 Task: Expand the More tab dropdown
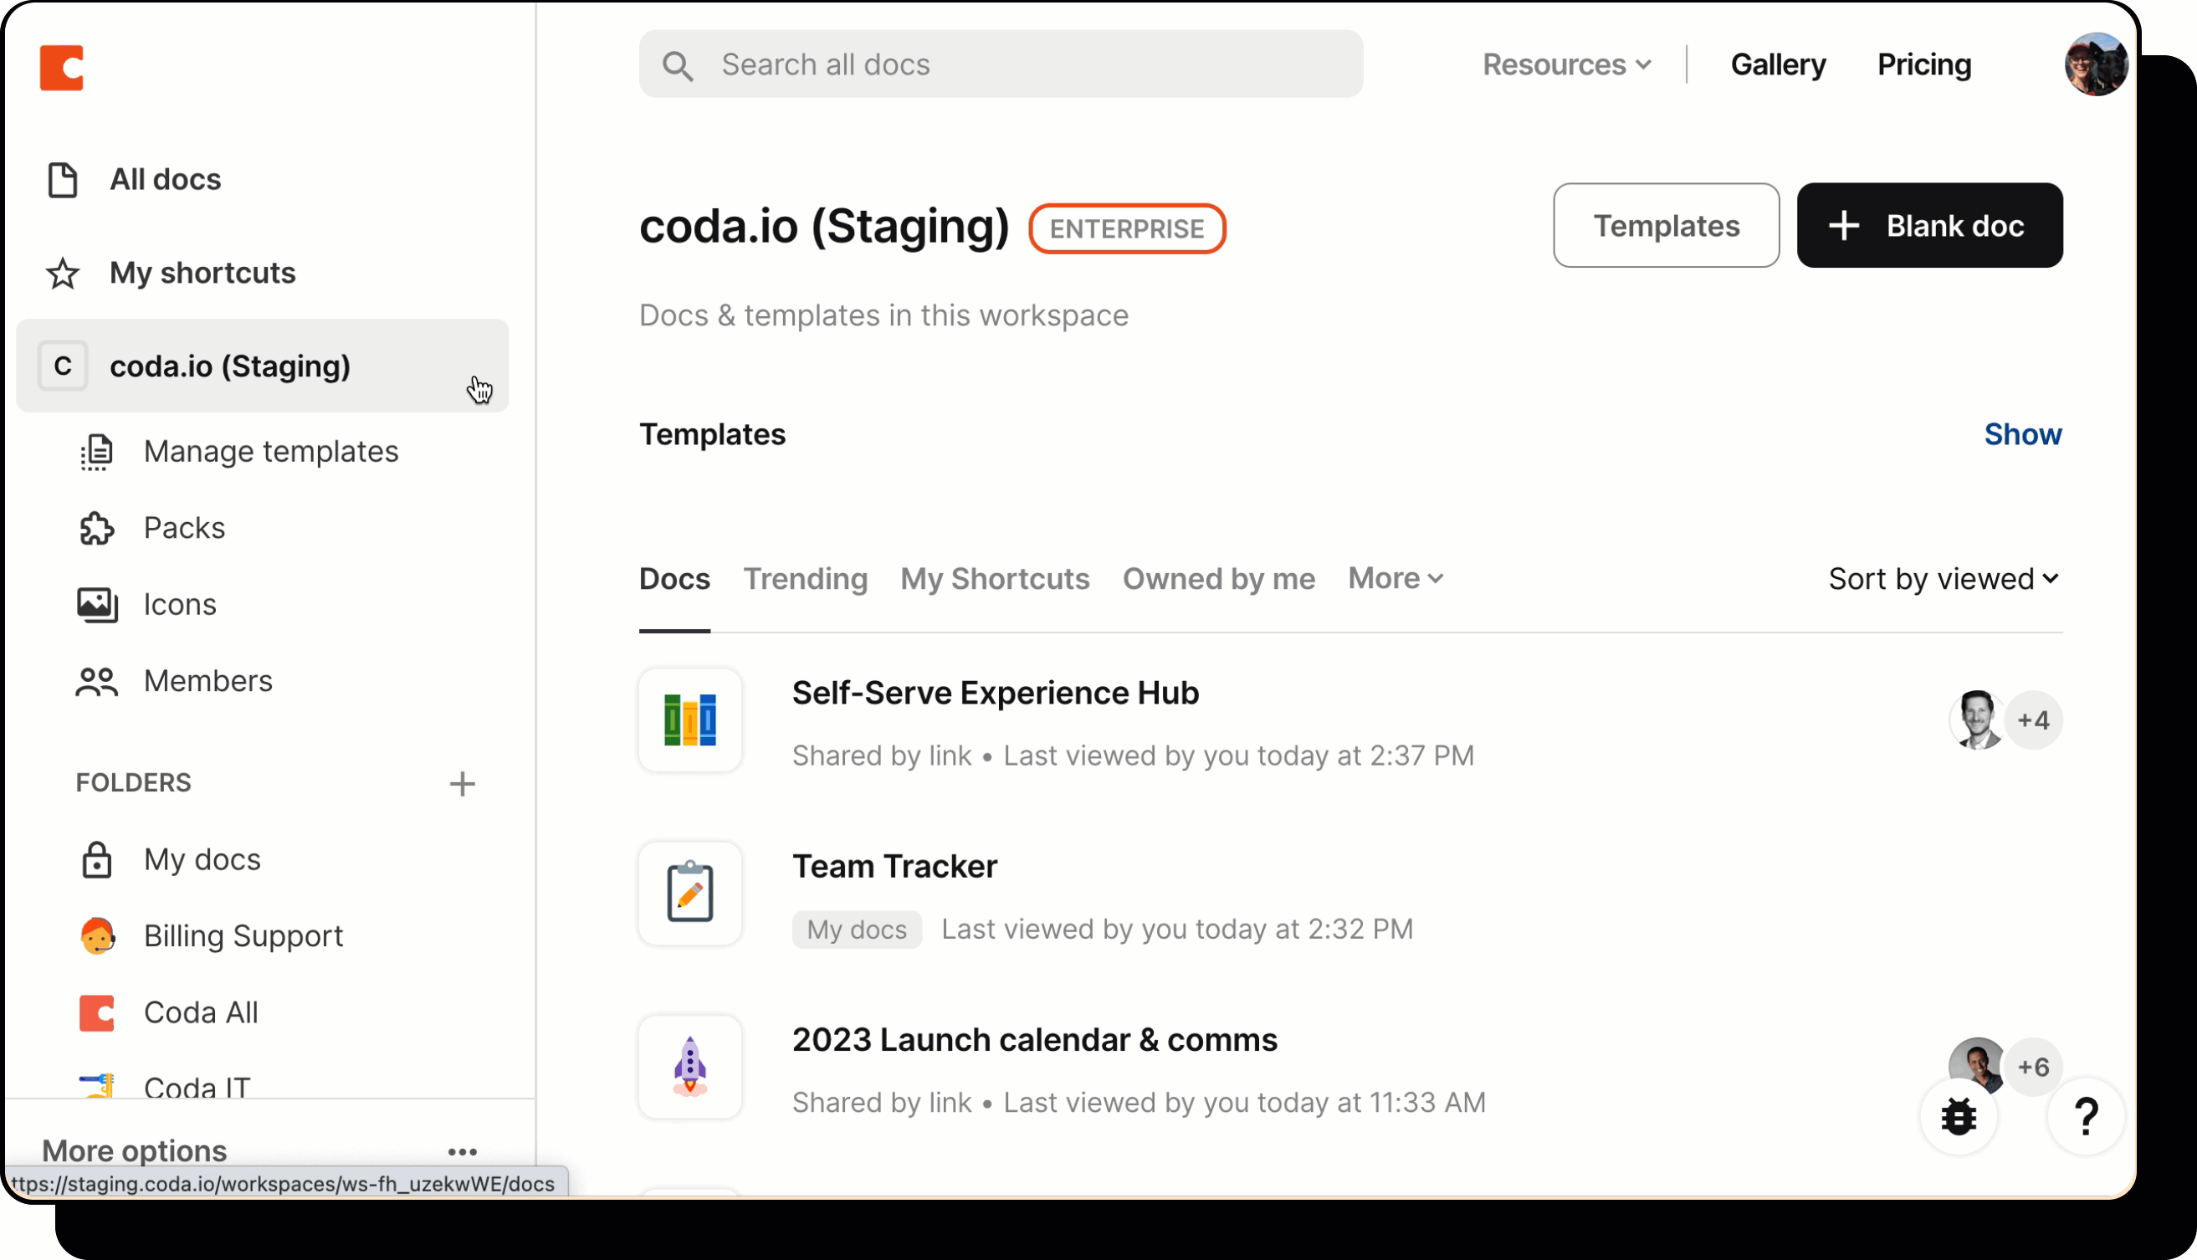pos(1395,578)
